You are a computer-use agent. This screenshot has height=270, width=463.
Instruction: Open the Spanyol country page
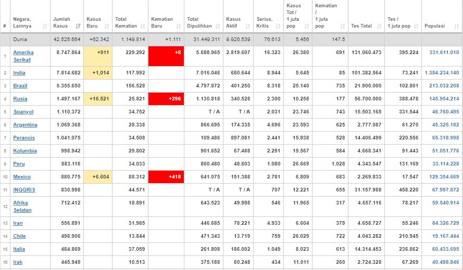click(x=23, y=112)
